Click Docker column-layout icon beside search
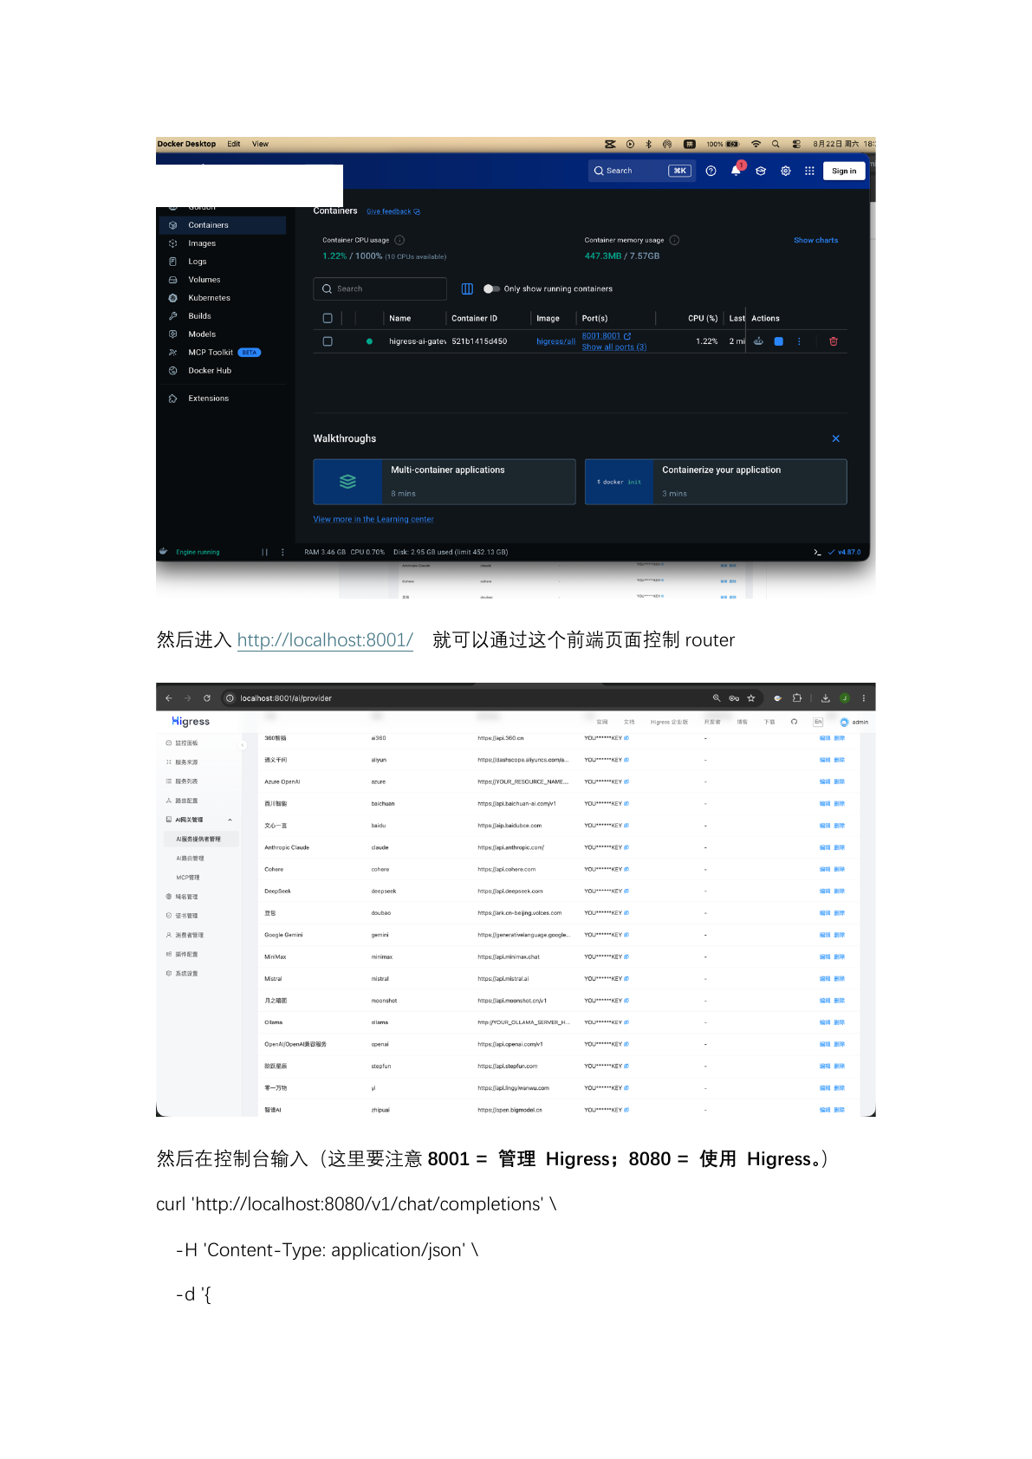Image resolution: width=1032 pixels, height=1459 pixels. (x=467, y=289)
